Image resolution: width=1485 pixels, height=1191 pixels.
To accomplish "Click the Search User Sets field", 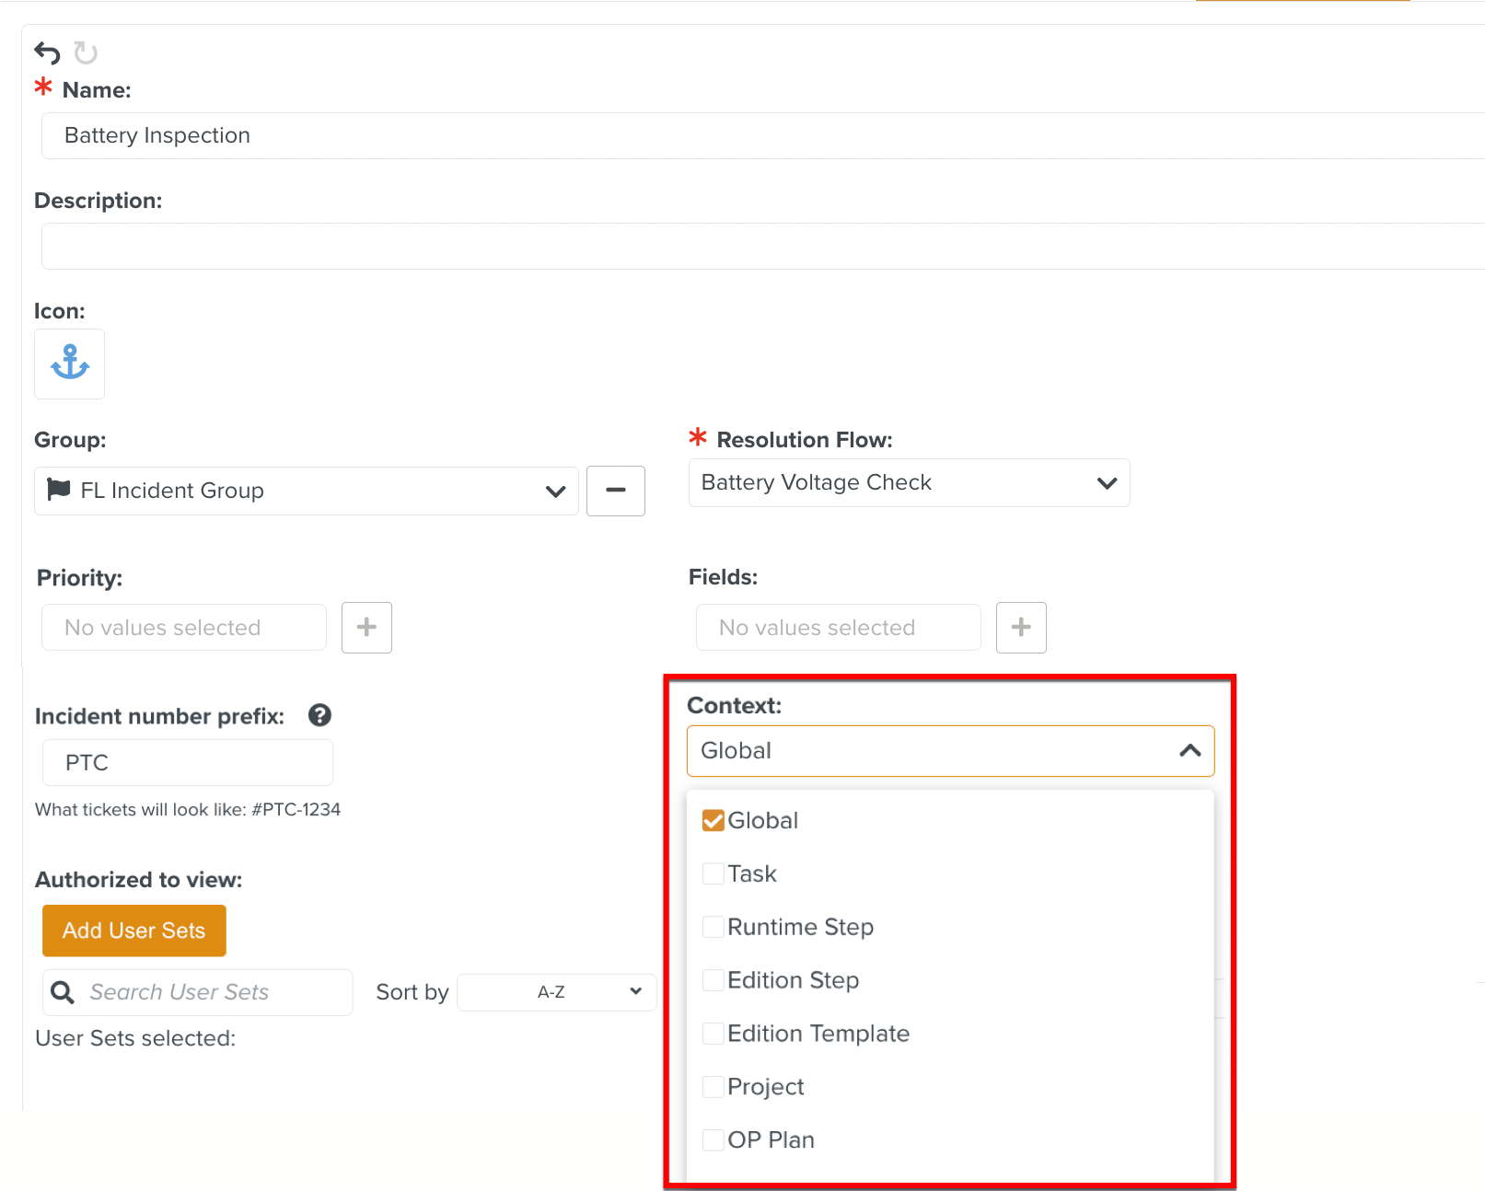I will [198, 992].
